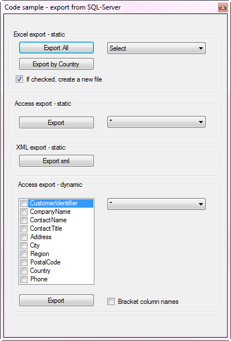Click the Export xml button

coord(56,161)
